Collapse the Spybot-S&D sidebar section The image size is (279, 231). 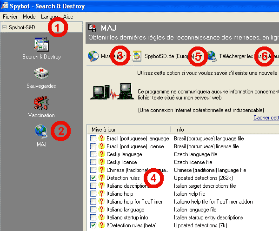tap(4, 27)
